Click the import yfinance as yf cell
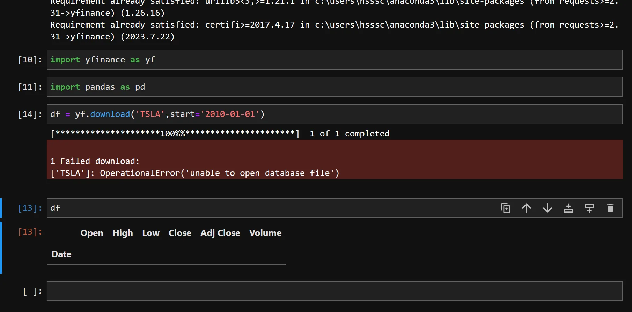The height and width of the screenshot is (312, 632). [x=335, y=60]
